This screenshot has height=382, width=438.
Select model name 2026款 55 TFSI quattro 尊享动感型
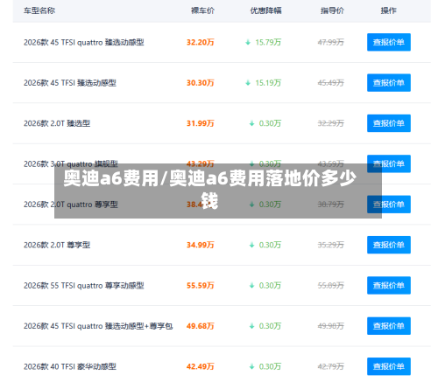(x=84, y=285)
